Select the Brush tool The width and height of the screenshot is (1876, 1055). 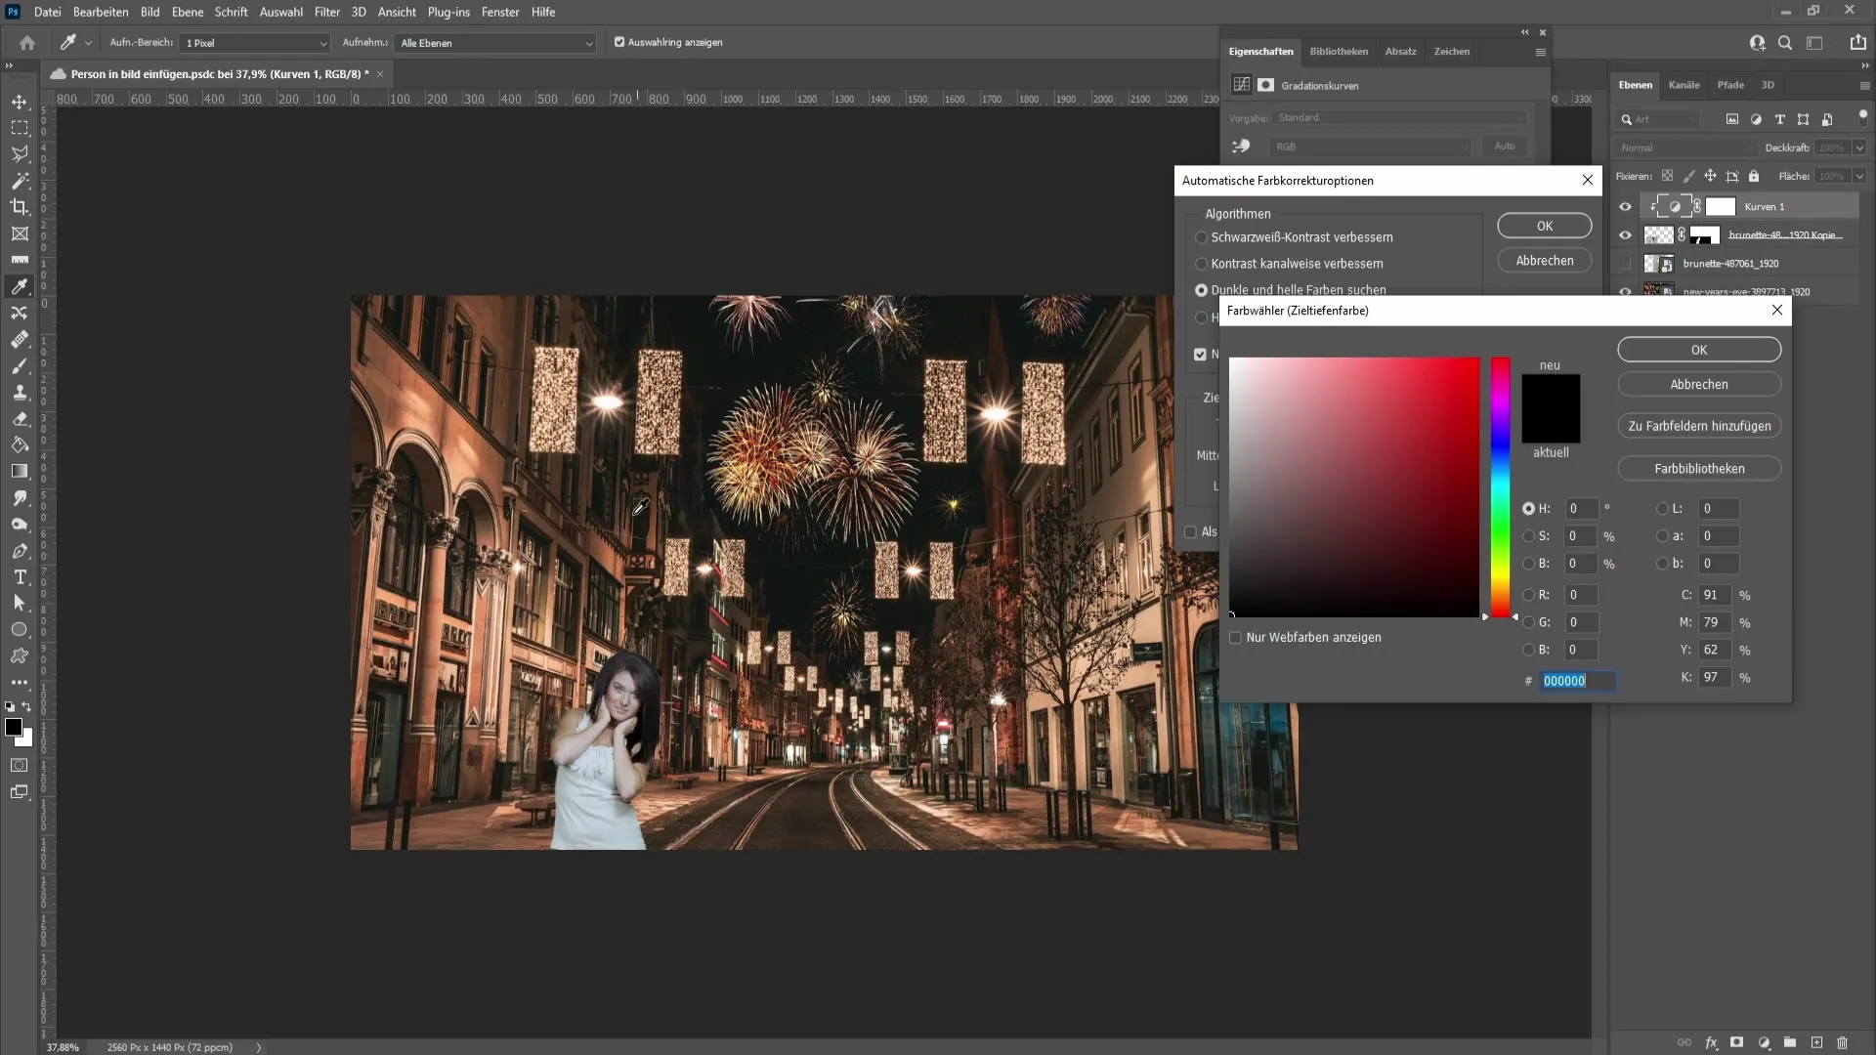[x=20, y=365]
